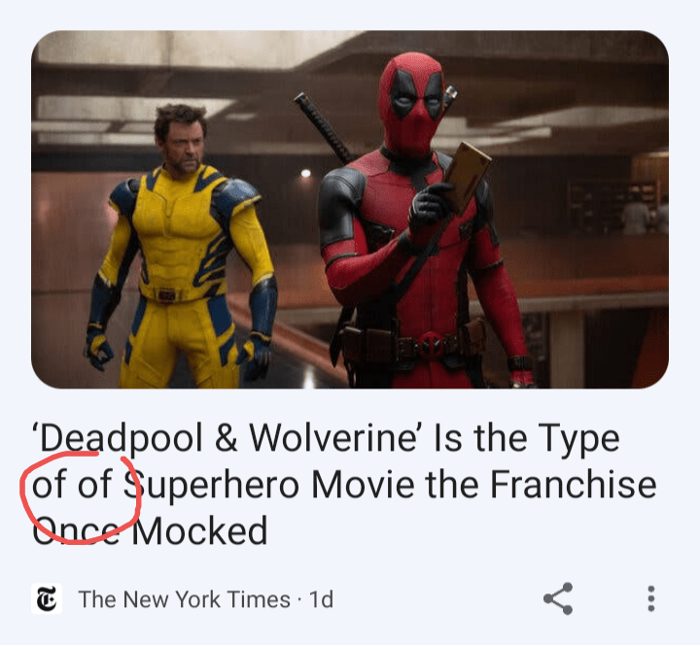Click the '1d' timestamp label
This screenshot has height=645, width=700.
[322, 599]
